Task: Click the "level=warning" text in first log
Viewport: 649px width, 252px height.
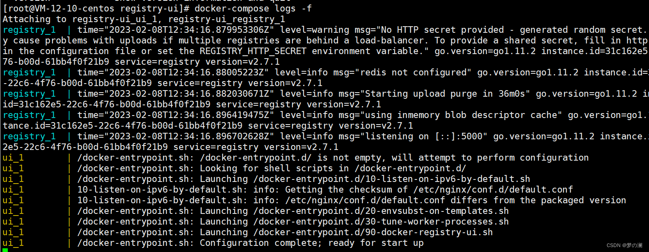Action: pyautogui.click(x=315, y=30)
